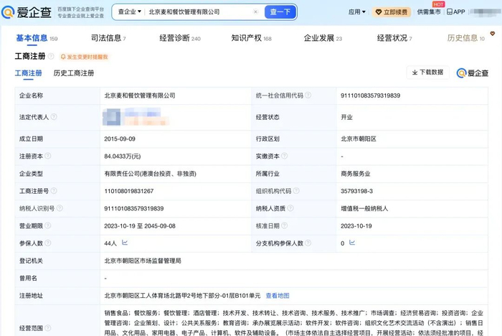Image resolution: width=502 pixels, height=336 pixels.
Task: Click the help icon next to 实缴资本
Action: pos(284,156)
